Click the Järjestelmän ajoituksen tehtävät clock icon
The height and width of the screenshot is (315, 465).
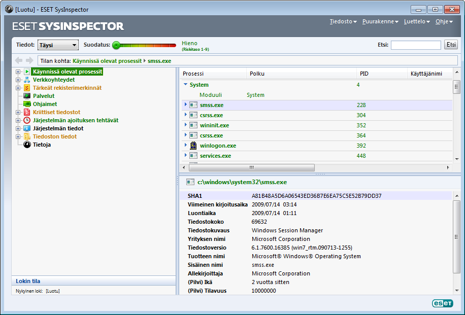(x=27, y=120)
